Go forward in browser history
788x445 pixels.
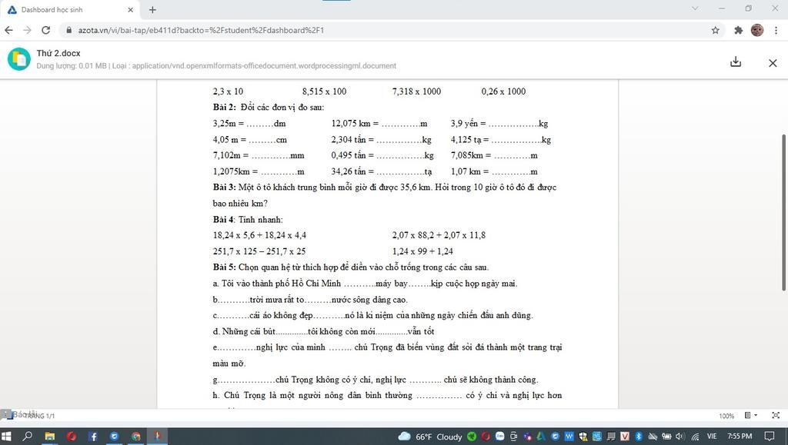click(27, 30)
